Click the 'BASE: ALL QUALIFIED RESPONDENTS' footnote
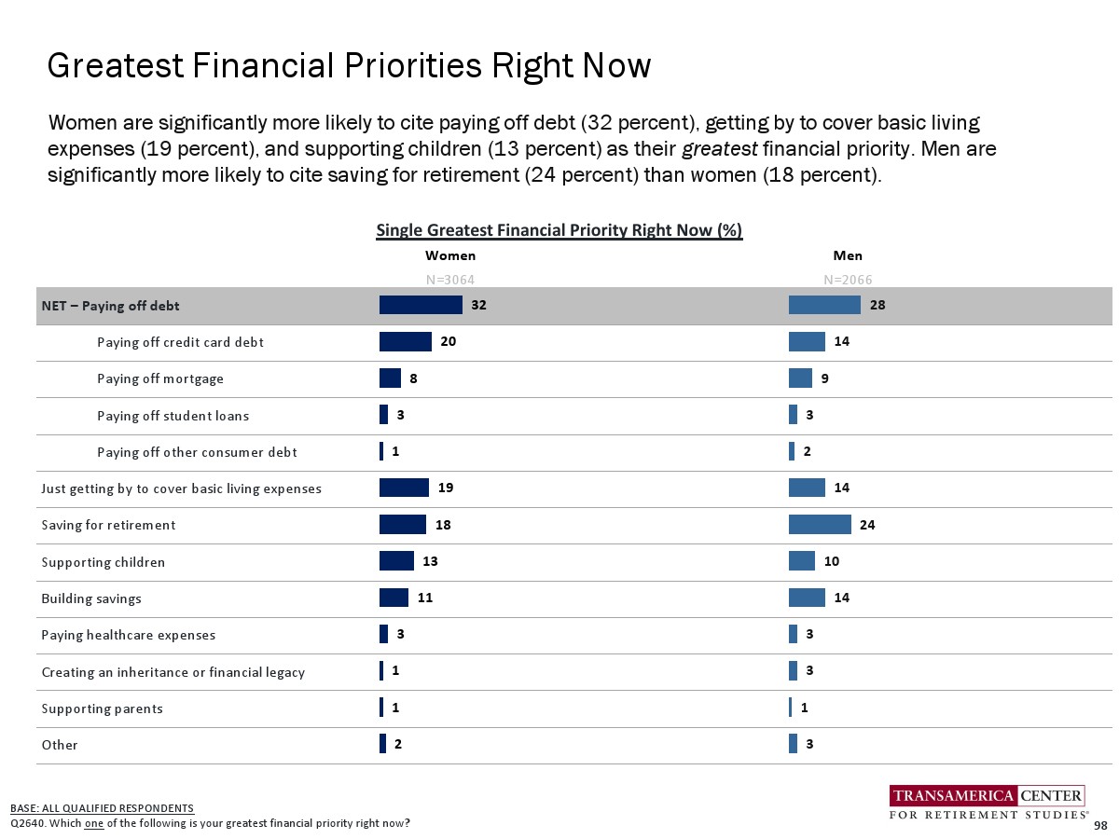This screenshot has height=839, width=1119. tap(102, 807)
